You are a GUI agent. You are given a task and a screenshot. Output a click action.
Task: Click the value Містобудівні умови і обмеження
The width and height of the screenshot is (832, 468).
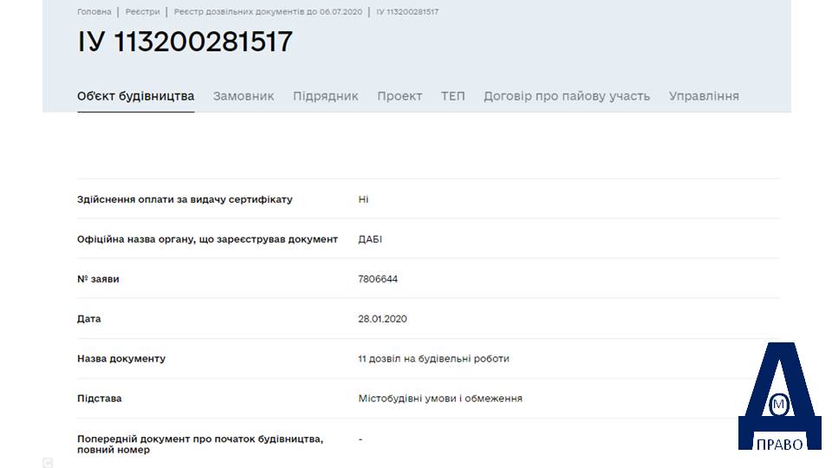point(440,399)
